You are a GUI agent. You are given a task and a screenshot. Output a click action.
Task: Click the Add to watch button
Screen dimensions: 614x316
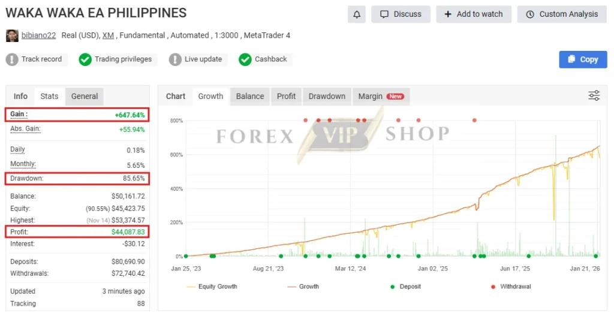tap(474, 14)
